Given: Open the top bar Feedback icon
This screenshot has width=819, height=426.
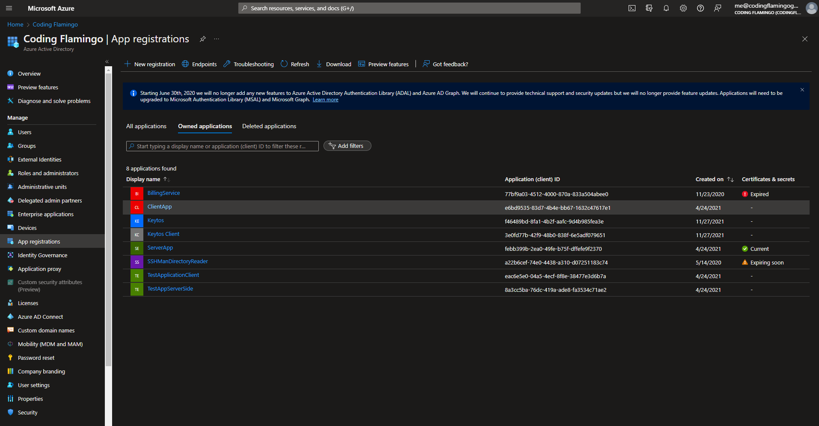Looking at the screenshot, I should point(718,8).
